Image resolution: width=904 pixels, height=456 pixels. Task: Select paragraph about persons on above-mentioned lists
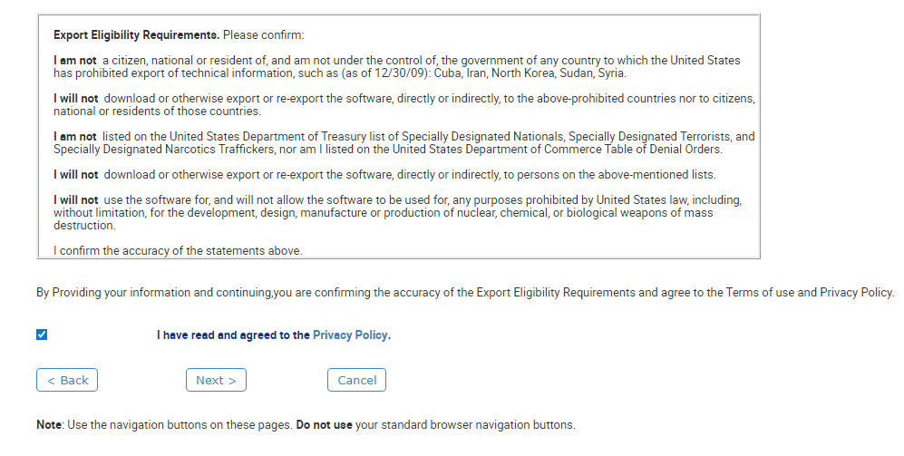(384, 175)
